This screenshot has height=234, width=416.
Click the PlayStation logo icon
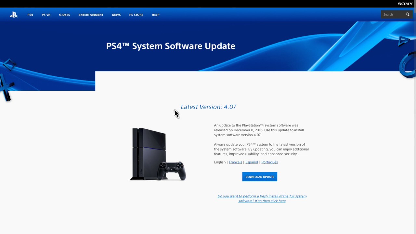(14, 15)
